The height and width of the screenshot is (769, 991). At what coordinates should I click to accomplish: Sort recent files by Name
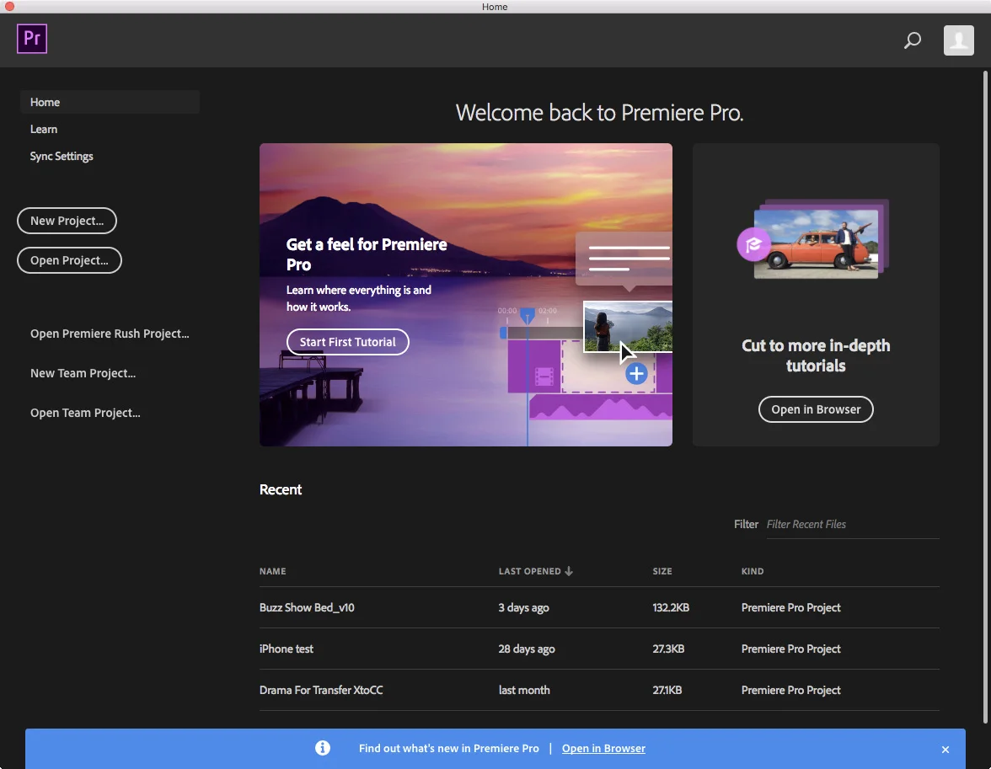point(272,571)
